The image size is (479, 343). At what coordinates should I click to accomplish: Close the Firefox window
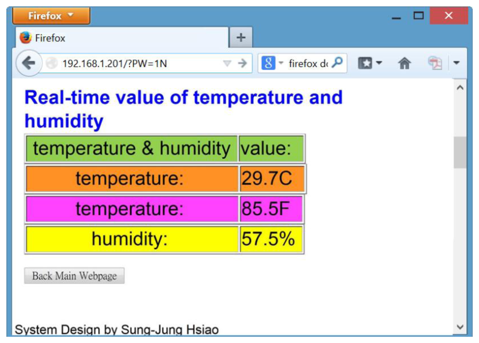click(x=449, y=15)
